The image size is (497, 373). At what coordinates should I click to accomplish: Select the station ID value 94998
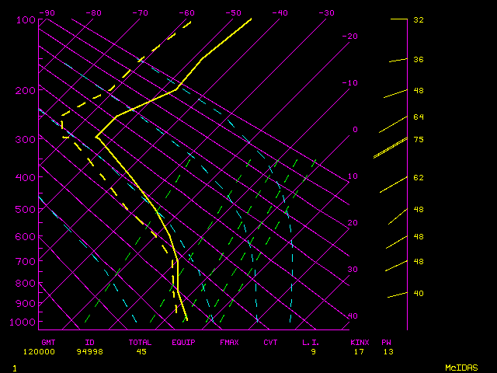point(89,351)
